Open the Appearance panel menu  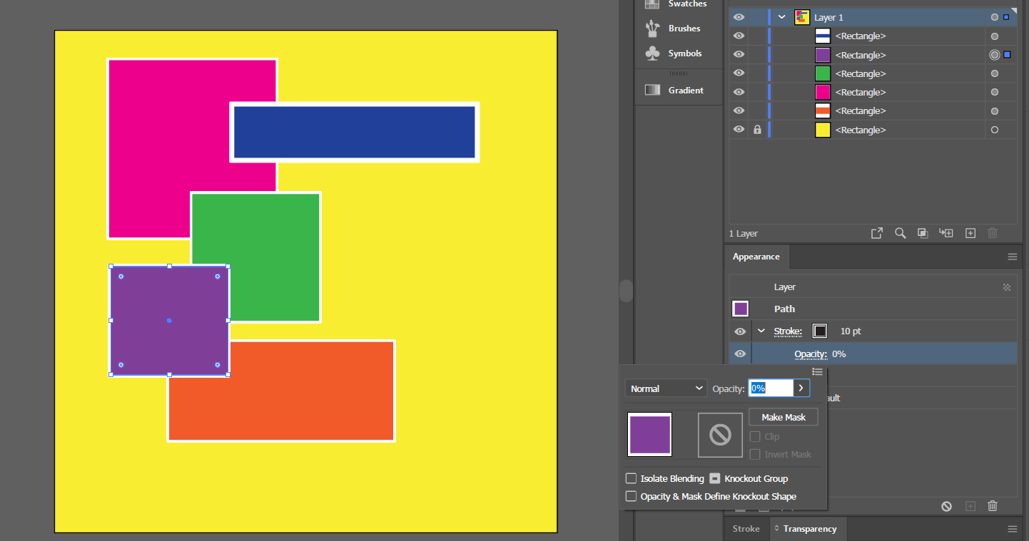[1012, 257]
